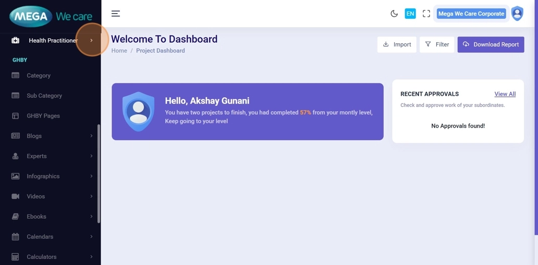Viewport: 538px width, 265px height.
Task: Expand the Calculators submenu arrow
Action: [91, 257]
